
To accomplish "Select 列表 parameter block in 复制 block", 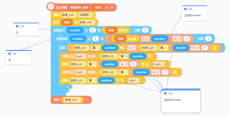I will 67,22.
